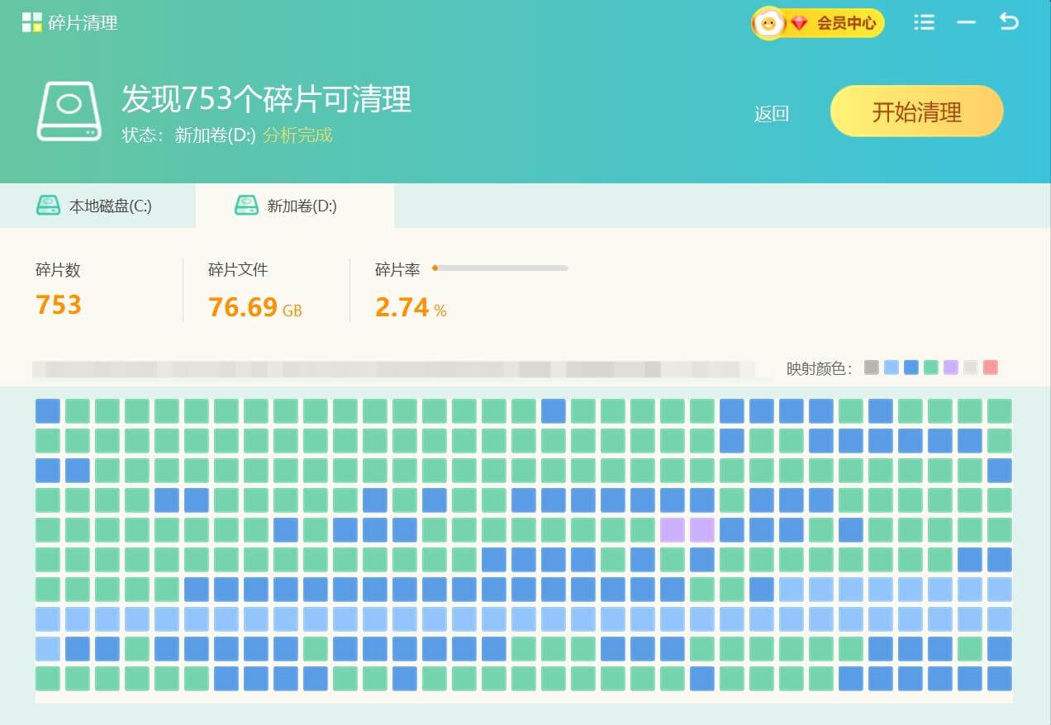Click the 开始清理 start cleanup button
1051x725 pixels.
[916, 111]
